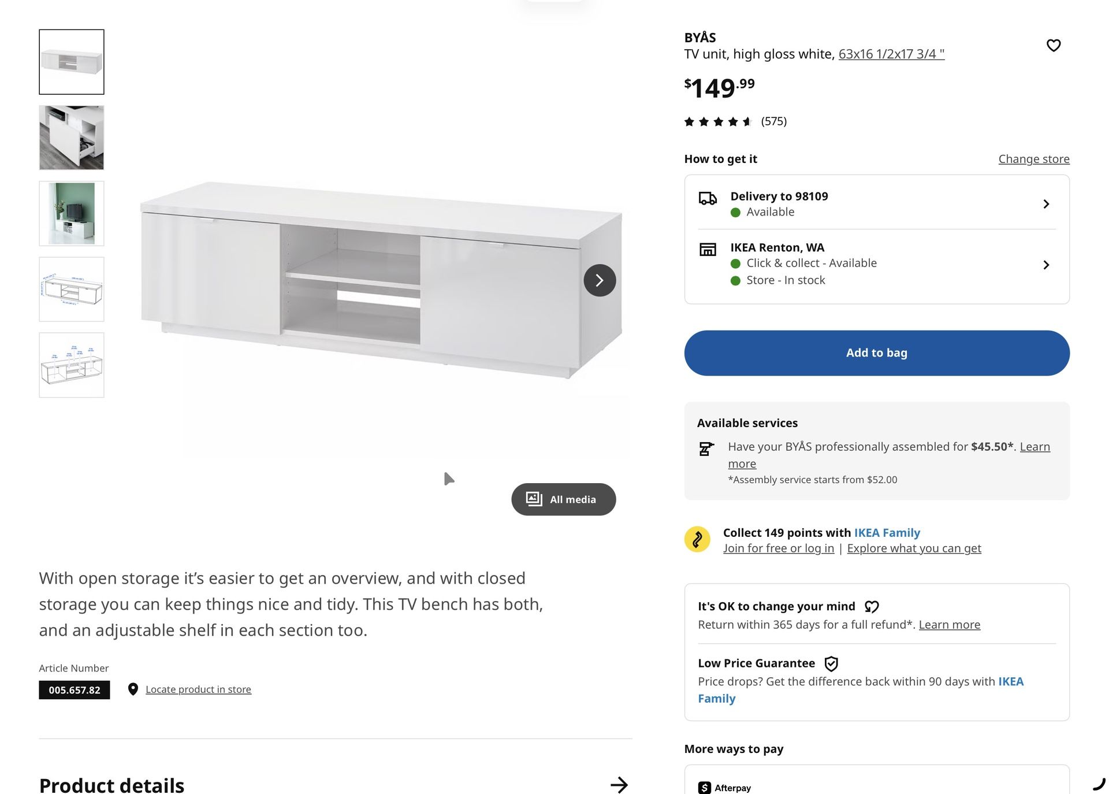Image resolution: width=1109 pixels, height=794 pixels.
Task: Click the IKEA Renton store icon
Action: tap(708, 249)
